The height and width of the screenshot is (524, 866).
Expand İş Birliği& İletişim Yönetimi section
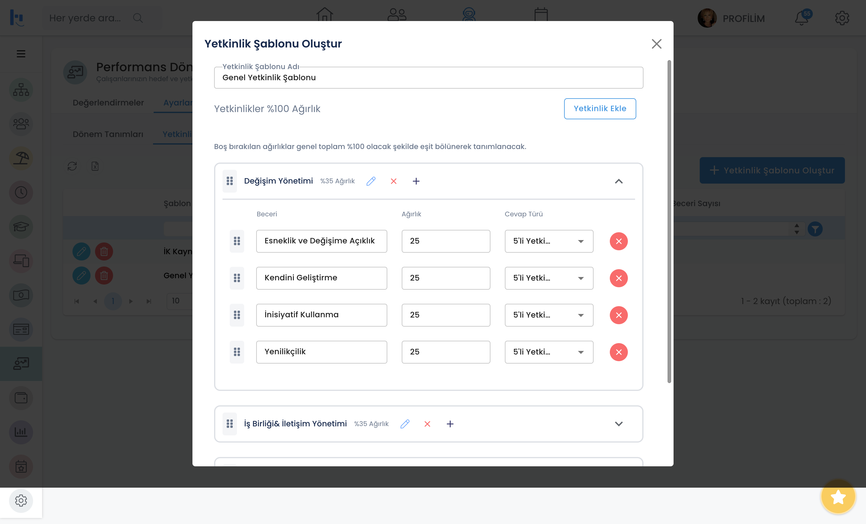(618, 424)
